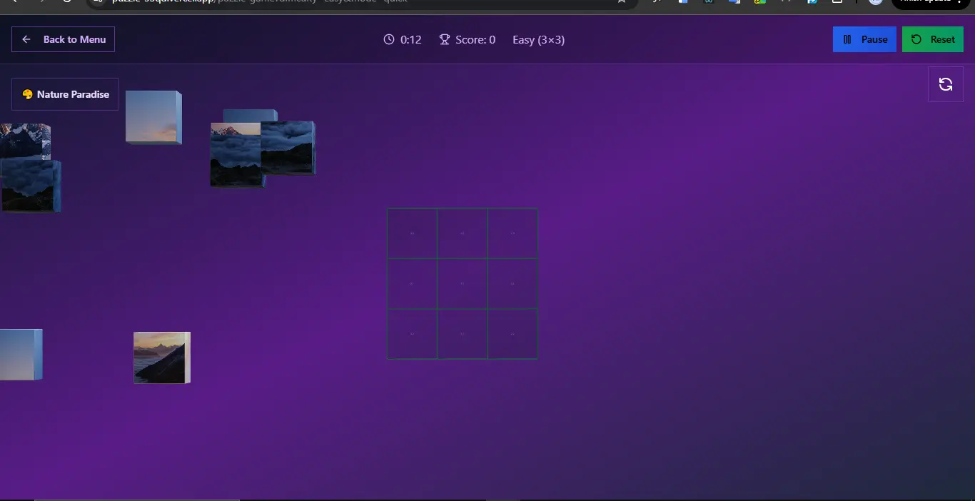The width and height of the screenshot is (975, 501).
Task: Click the top-right cell of the puzzle grid
Action: tap(512, 233)
